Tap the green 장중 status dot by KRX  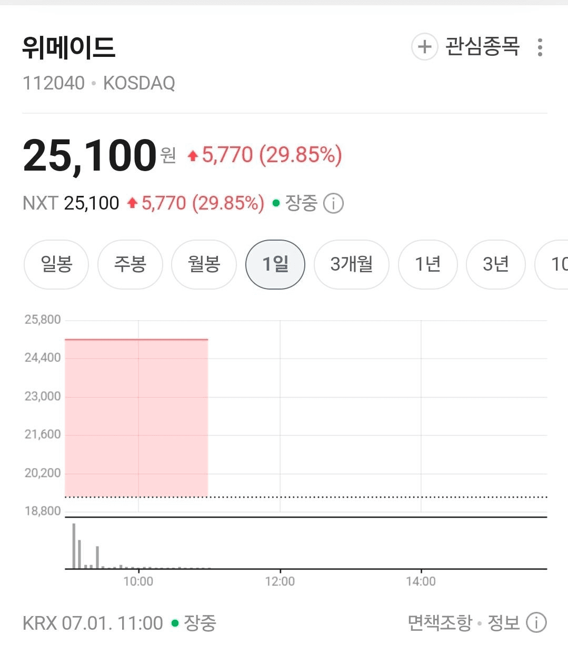click(x=175, y=623)
